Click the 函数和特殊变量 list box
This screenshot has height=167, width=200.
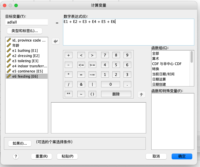[173, 121]
